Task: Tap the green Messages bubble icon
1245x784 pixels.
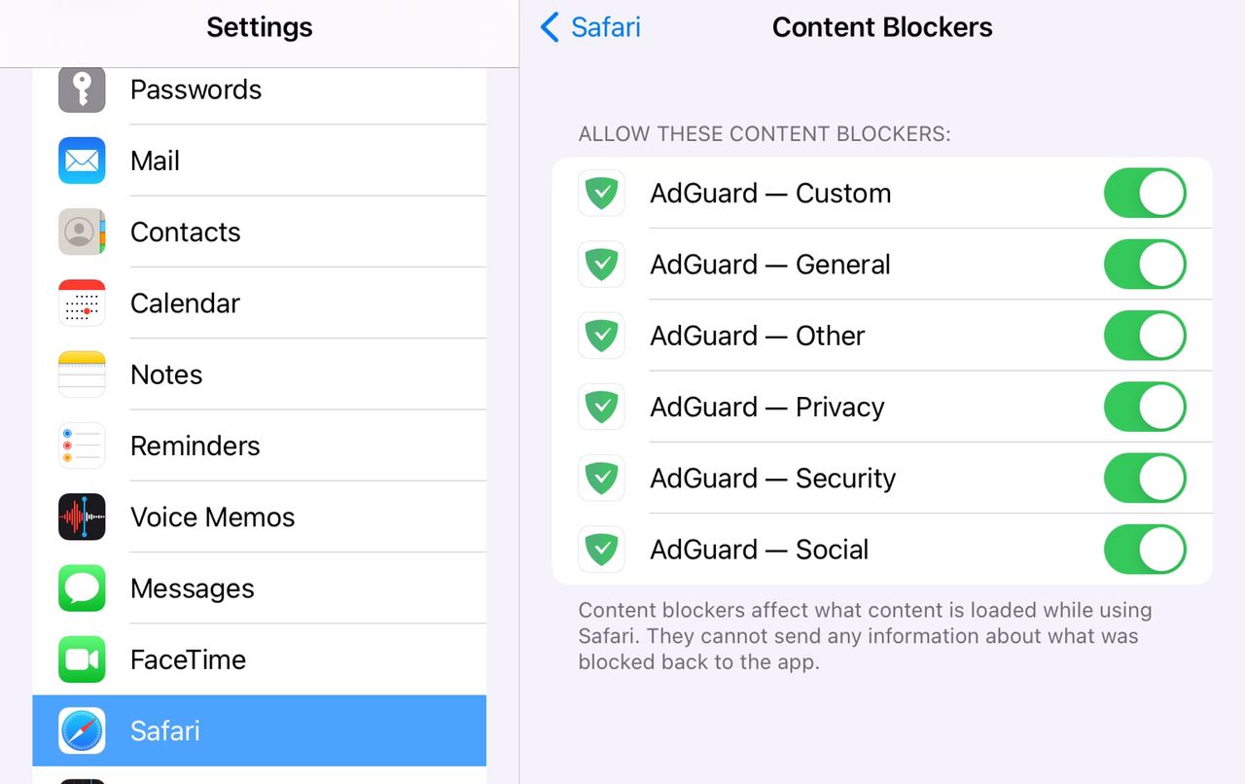Action: 82,588
